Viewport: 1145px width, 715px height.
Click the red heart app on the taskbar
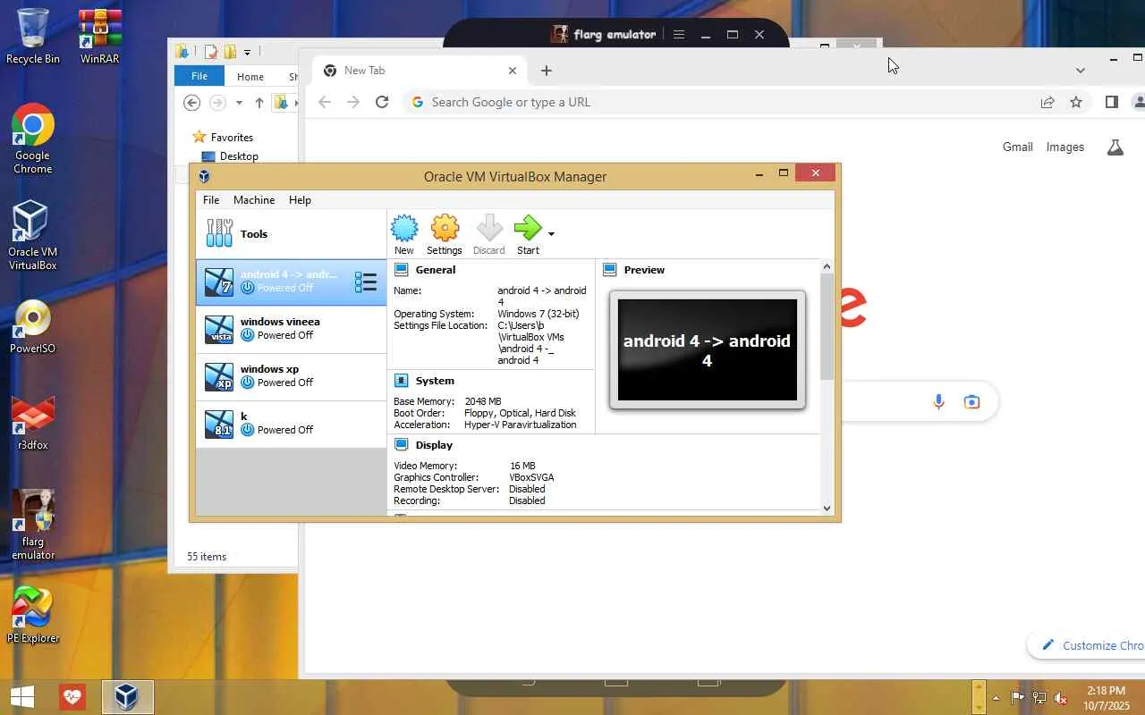tap(72, 697)
